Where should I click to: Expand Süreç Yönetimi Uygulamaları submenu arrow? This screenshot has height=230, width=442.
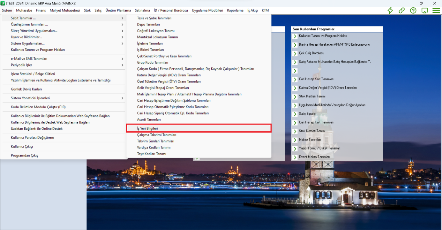[122, 31]
